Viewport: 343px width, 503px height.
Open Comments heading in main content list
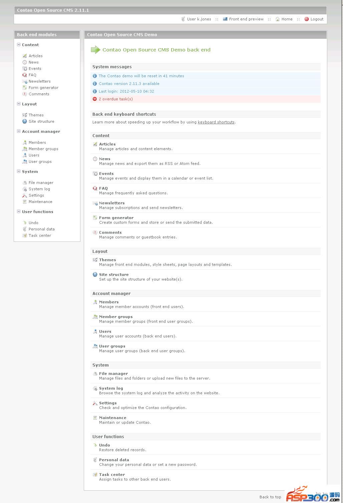[110, 232]
